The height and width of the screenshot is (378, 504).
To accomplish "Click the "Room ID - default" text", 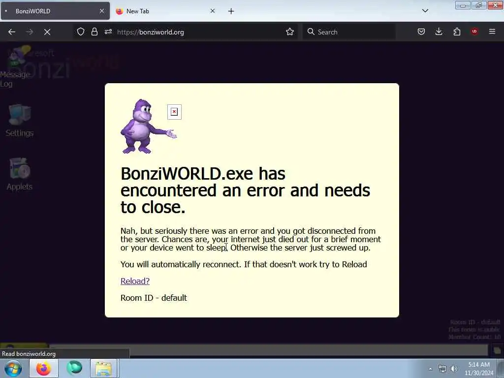I will tap(154, 298).
